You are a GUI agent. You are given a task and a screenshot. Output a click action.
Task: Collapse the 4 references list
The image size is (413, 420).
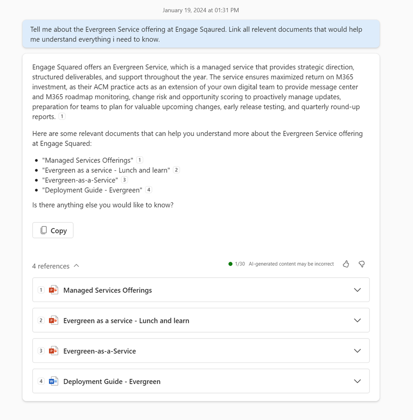(x=76, y=266)
